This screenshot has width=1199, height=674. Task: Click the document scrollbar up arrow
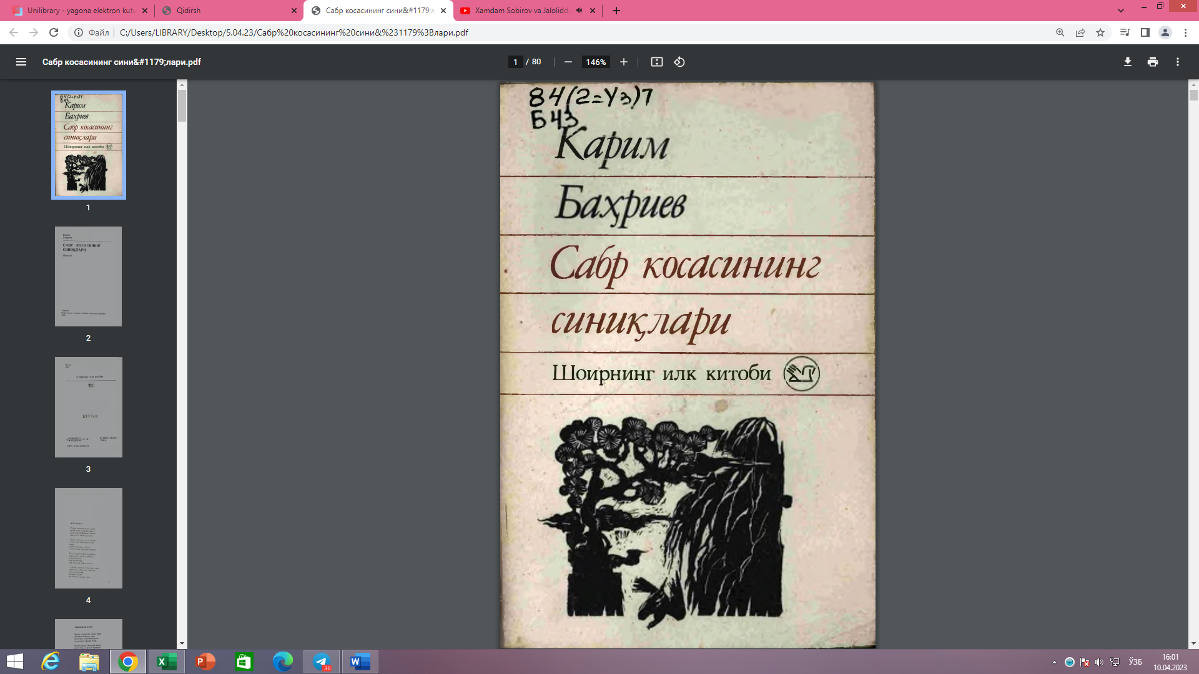tap(1193, 85)
